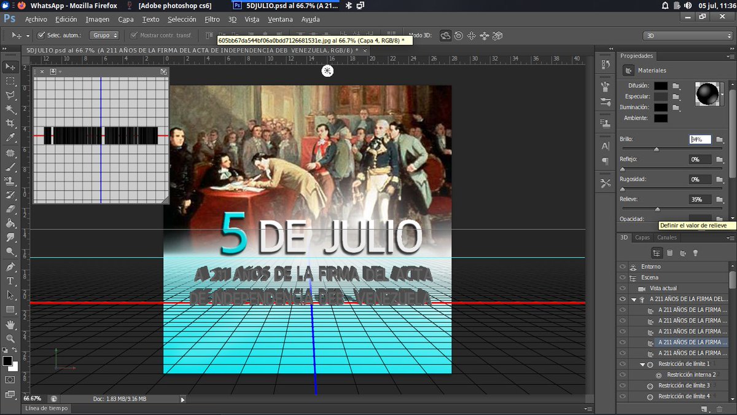Toggle visibility of Restricción de límite 4

(x=623, y=396)
